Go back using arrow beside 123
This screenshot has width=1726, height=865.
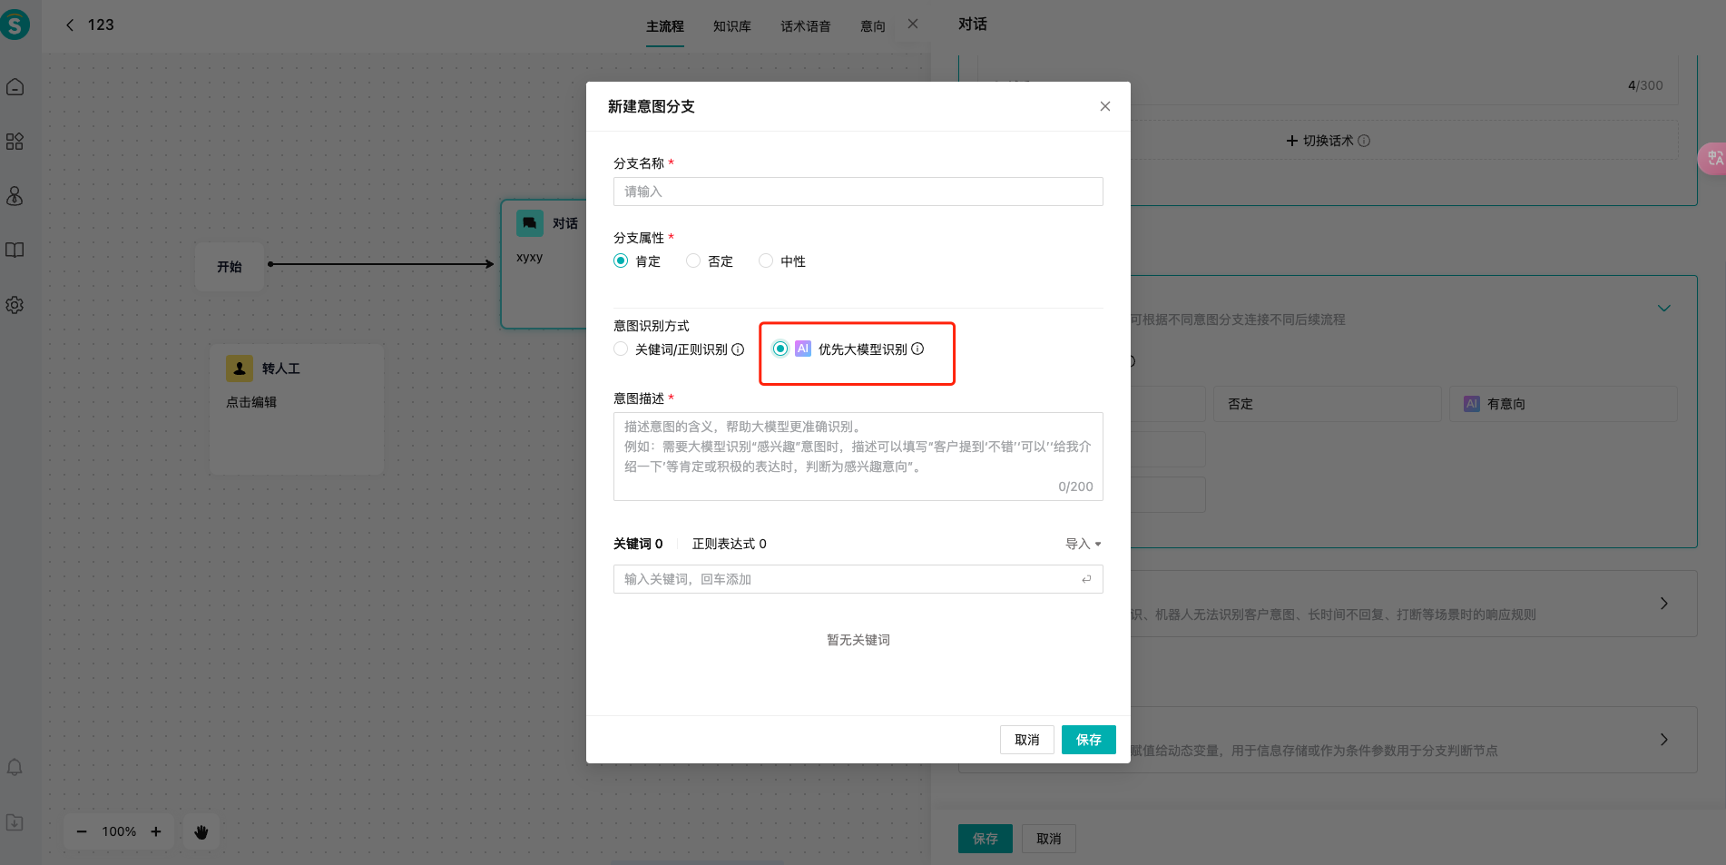pyautogui.click(x=70, y=25)
